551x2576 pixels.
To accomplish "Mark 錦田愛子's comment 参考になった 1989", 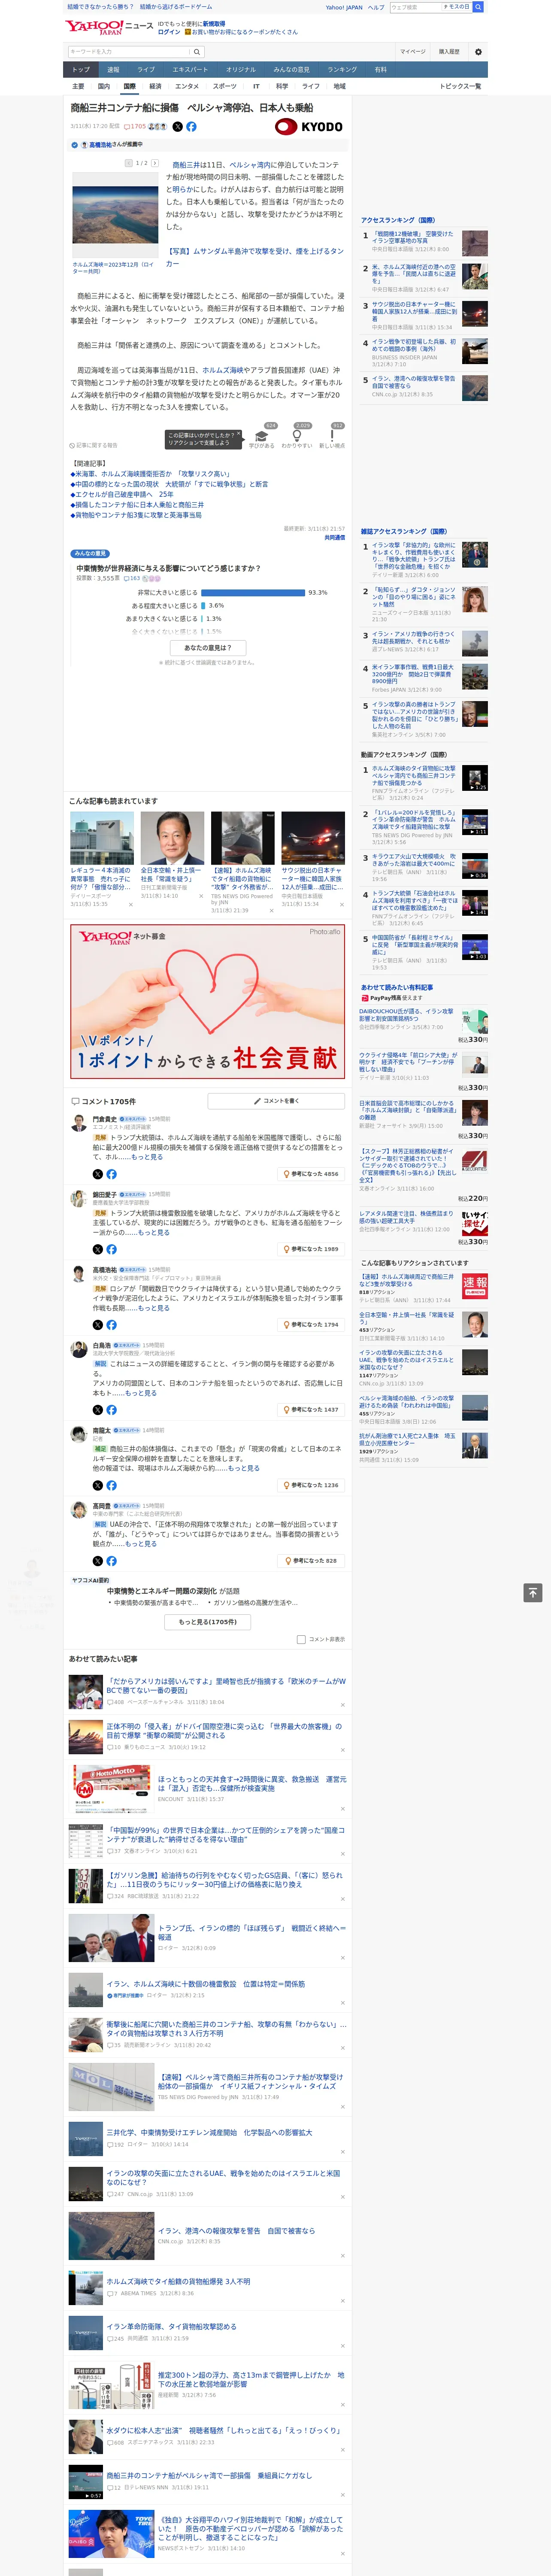I will pos(311,1249).
